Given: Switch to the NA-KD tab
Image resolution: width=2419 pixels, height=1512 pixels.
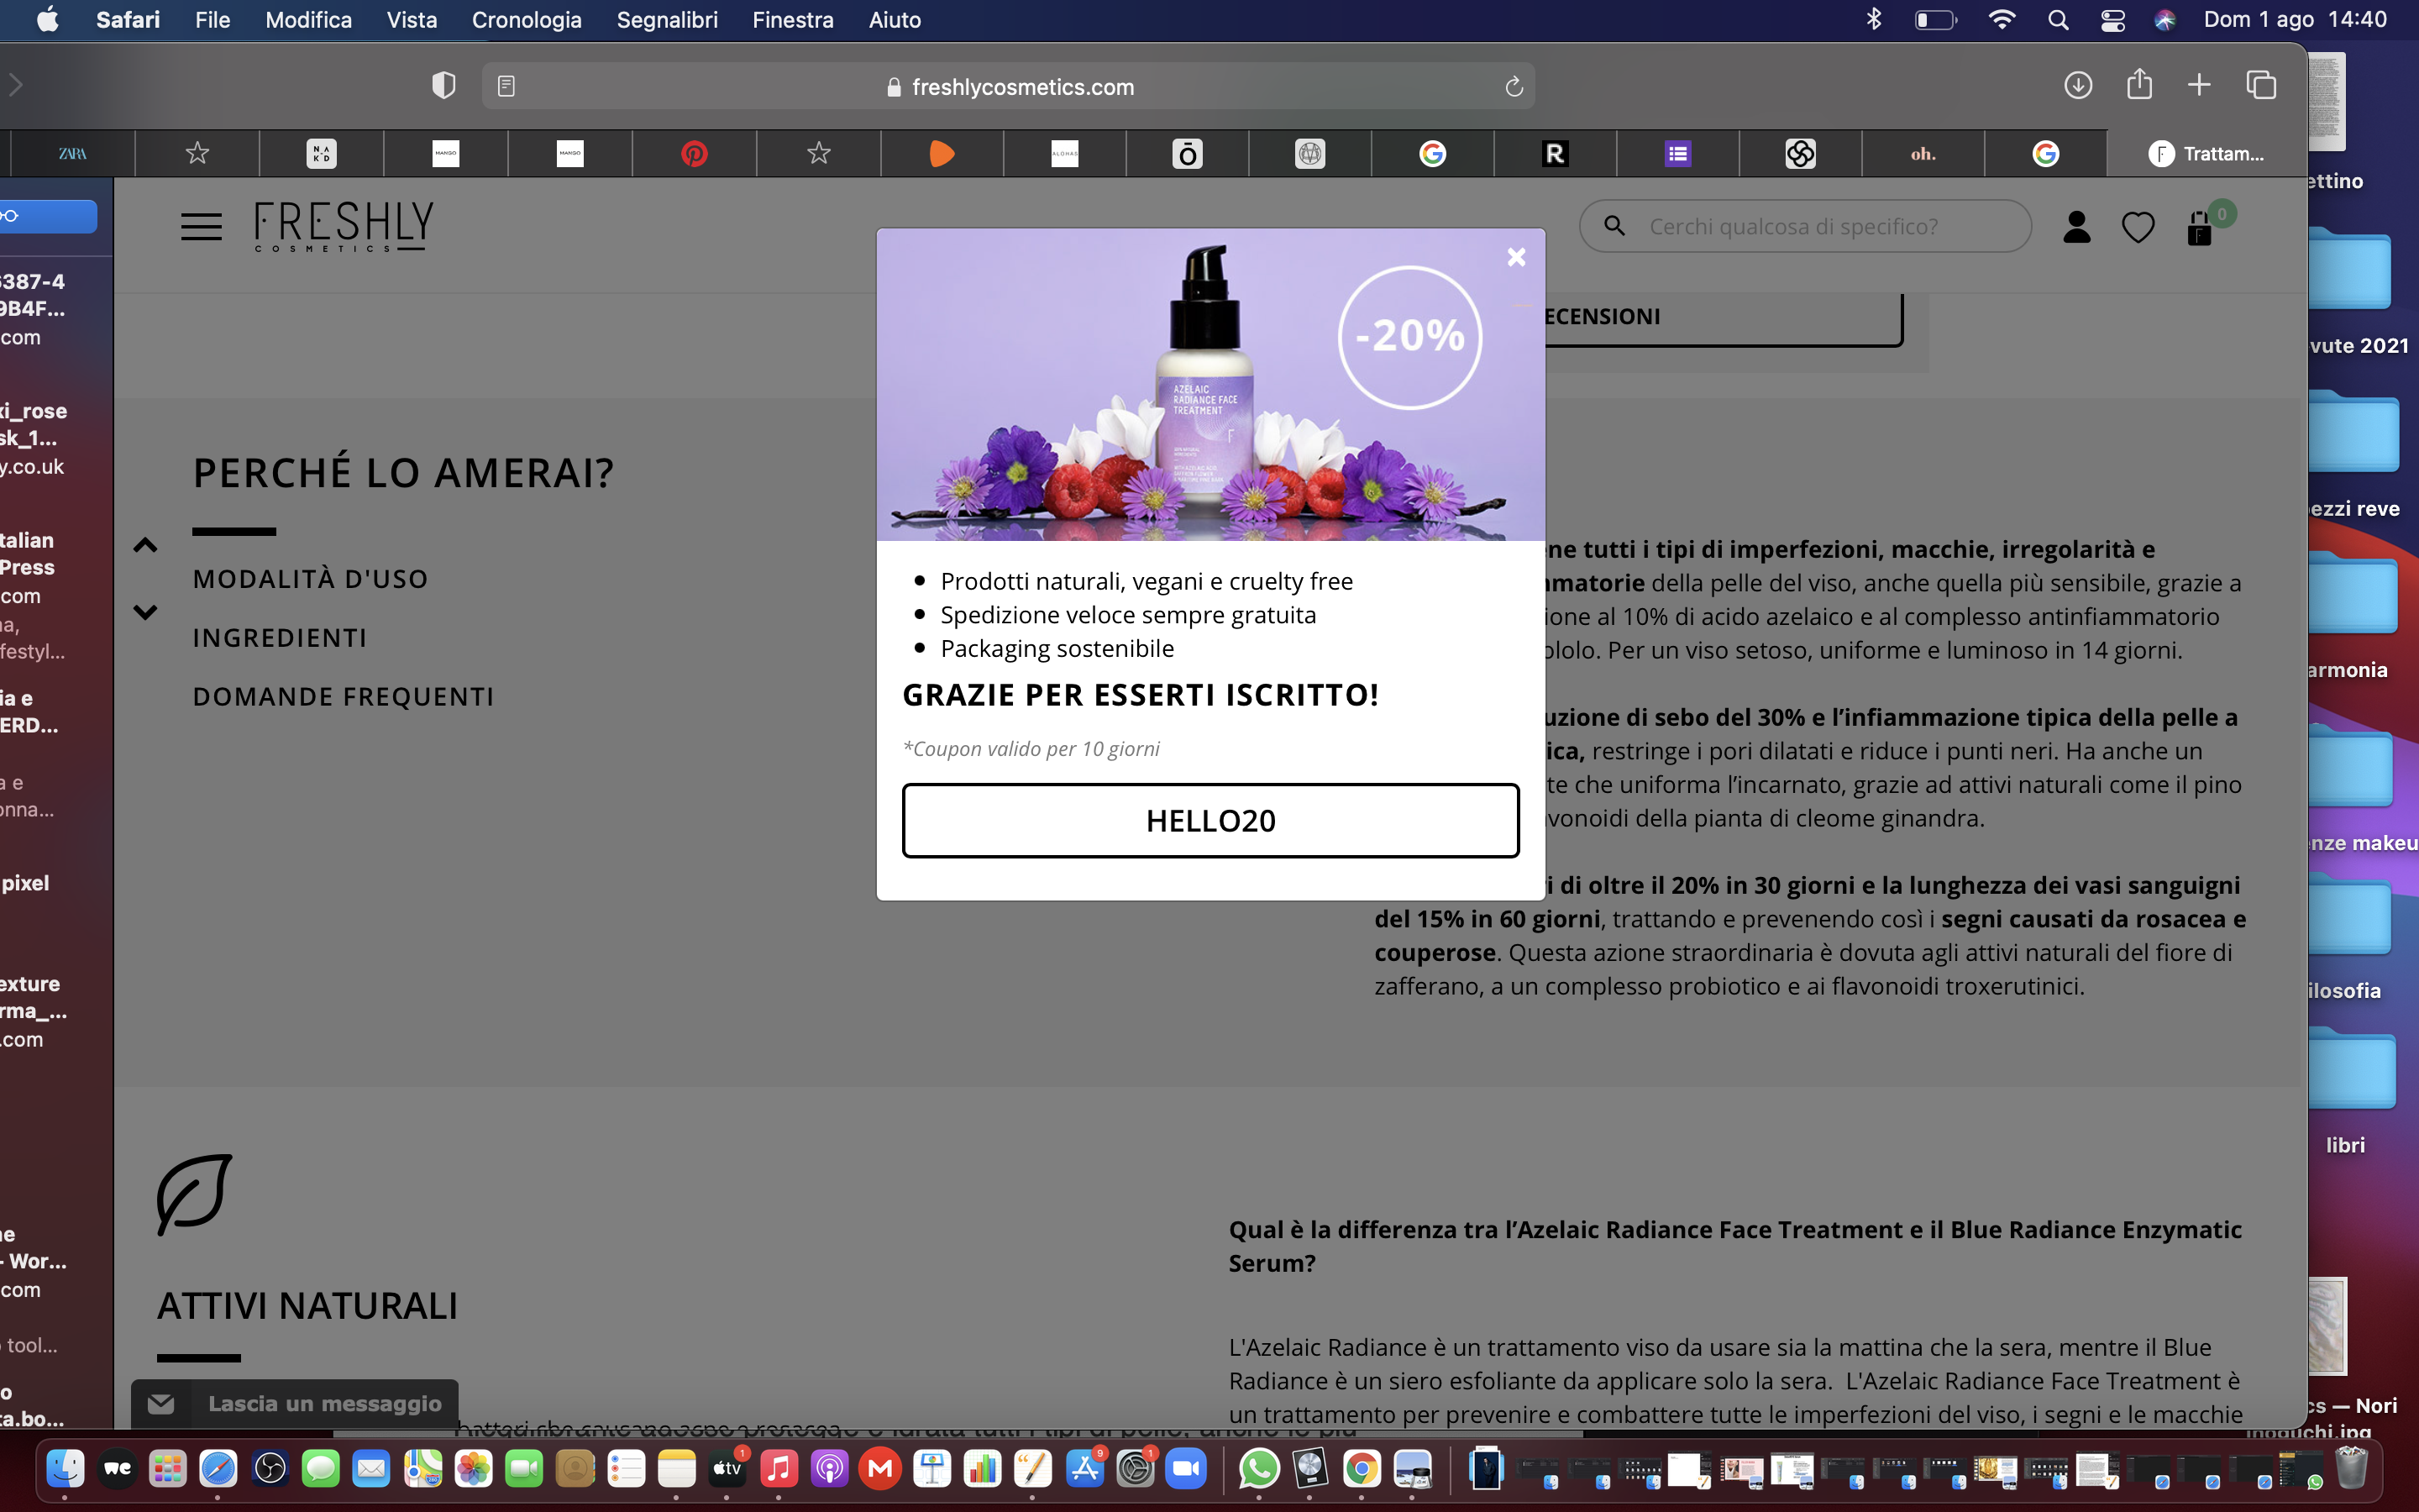Looking at the screenshot, I should pyautogui.click(x=321, y=154).
